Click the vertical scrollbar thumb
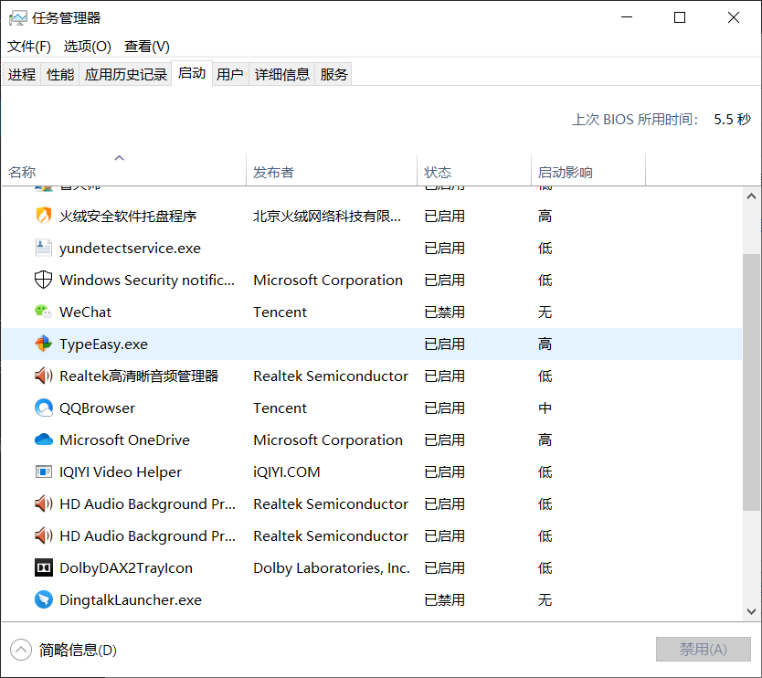The image size is (762, 678). pos(751,382)
